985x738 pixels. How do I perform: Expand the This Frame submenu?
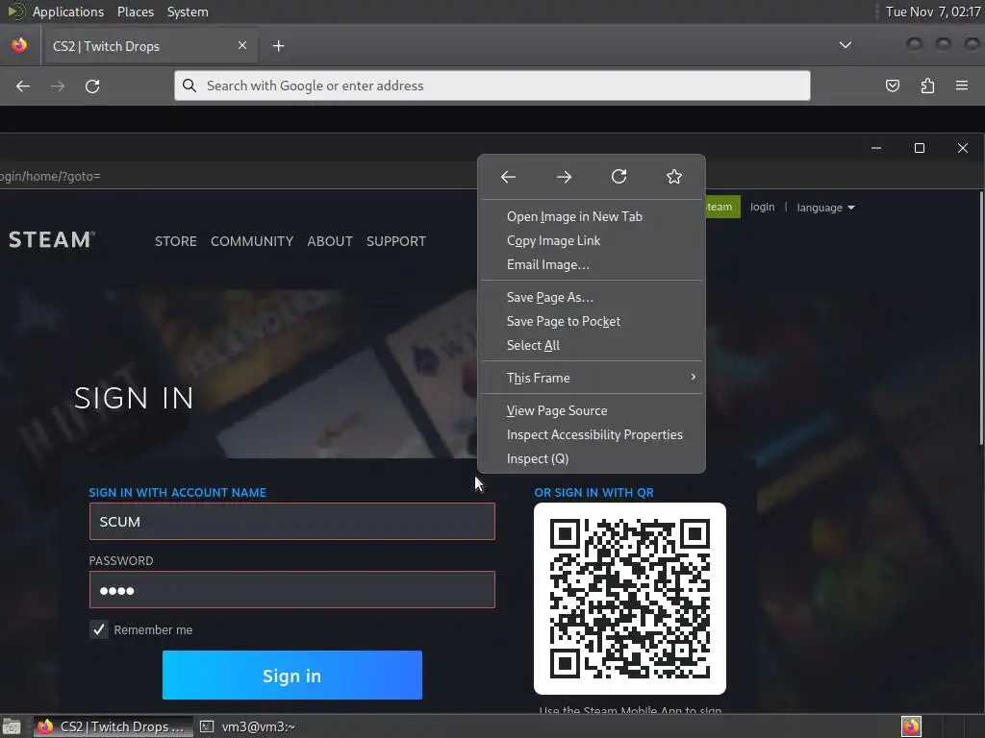(x=592, y=378)
